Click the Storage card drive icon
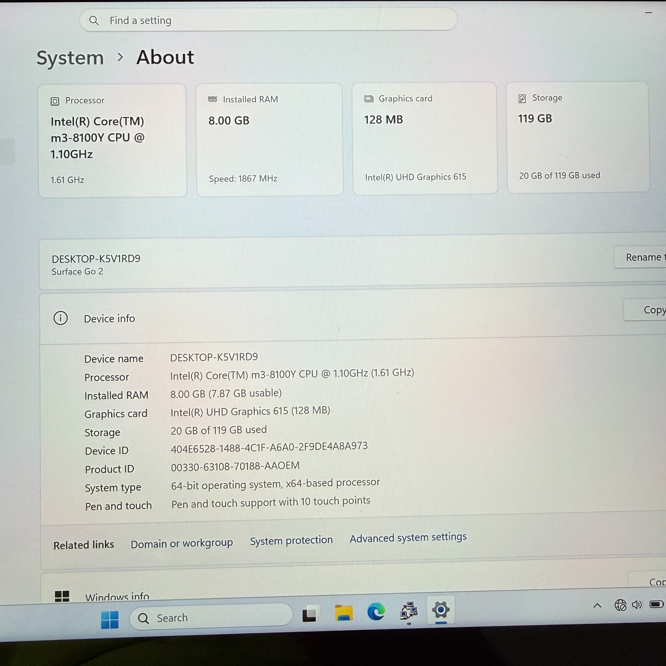The image size is (666, 666). [x=522, y=98]
